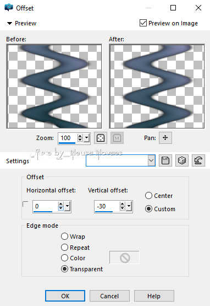Click the Offset dialog app icon
This screenshot has width=210, height=306.
click(x=9, y=8)
